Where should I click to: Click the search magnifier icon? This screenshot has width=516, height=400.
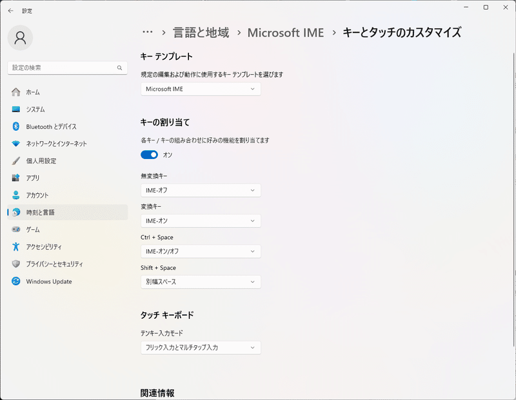click(119, 68)
